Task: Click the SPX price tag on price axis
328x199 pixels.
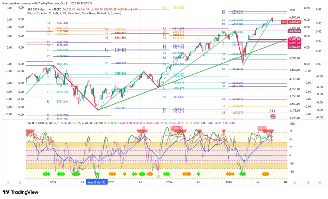Action: click(284, 22)
